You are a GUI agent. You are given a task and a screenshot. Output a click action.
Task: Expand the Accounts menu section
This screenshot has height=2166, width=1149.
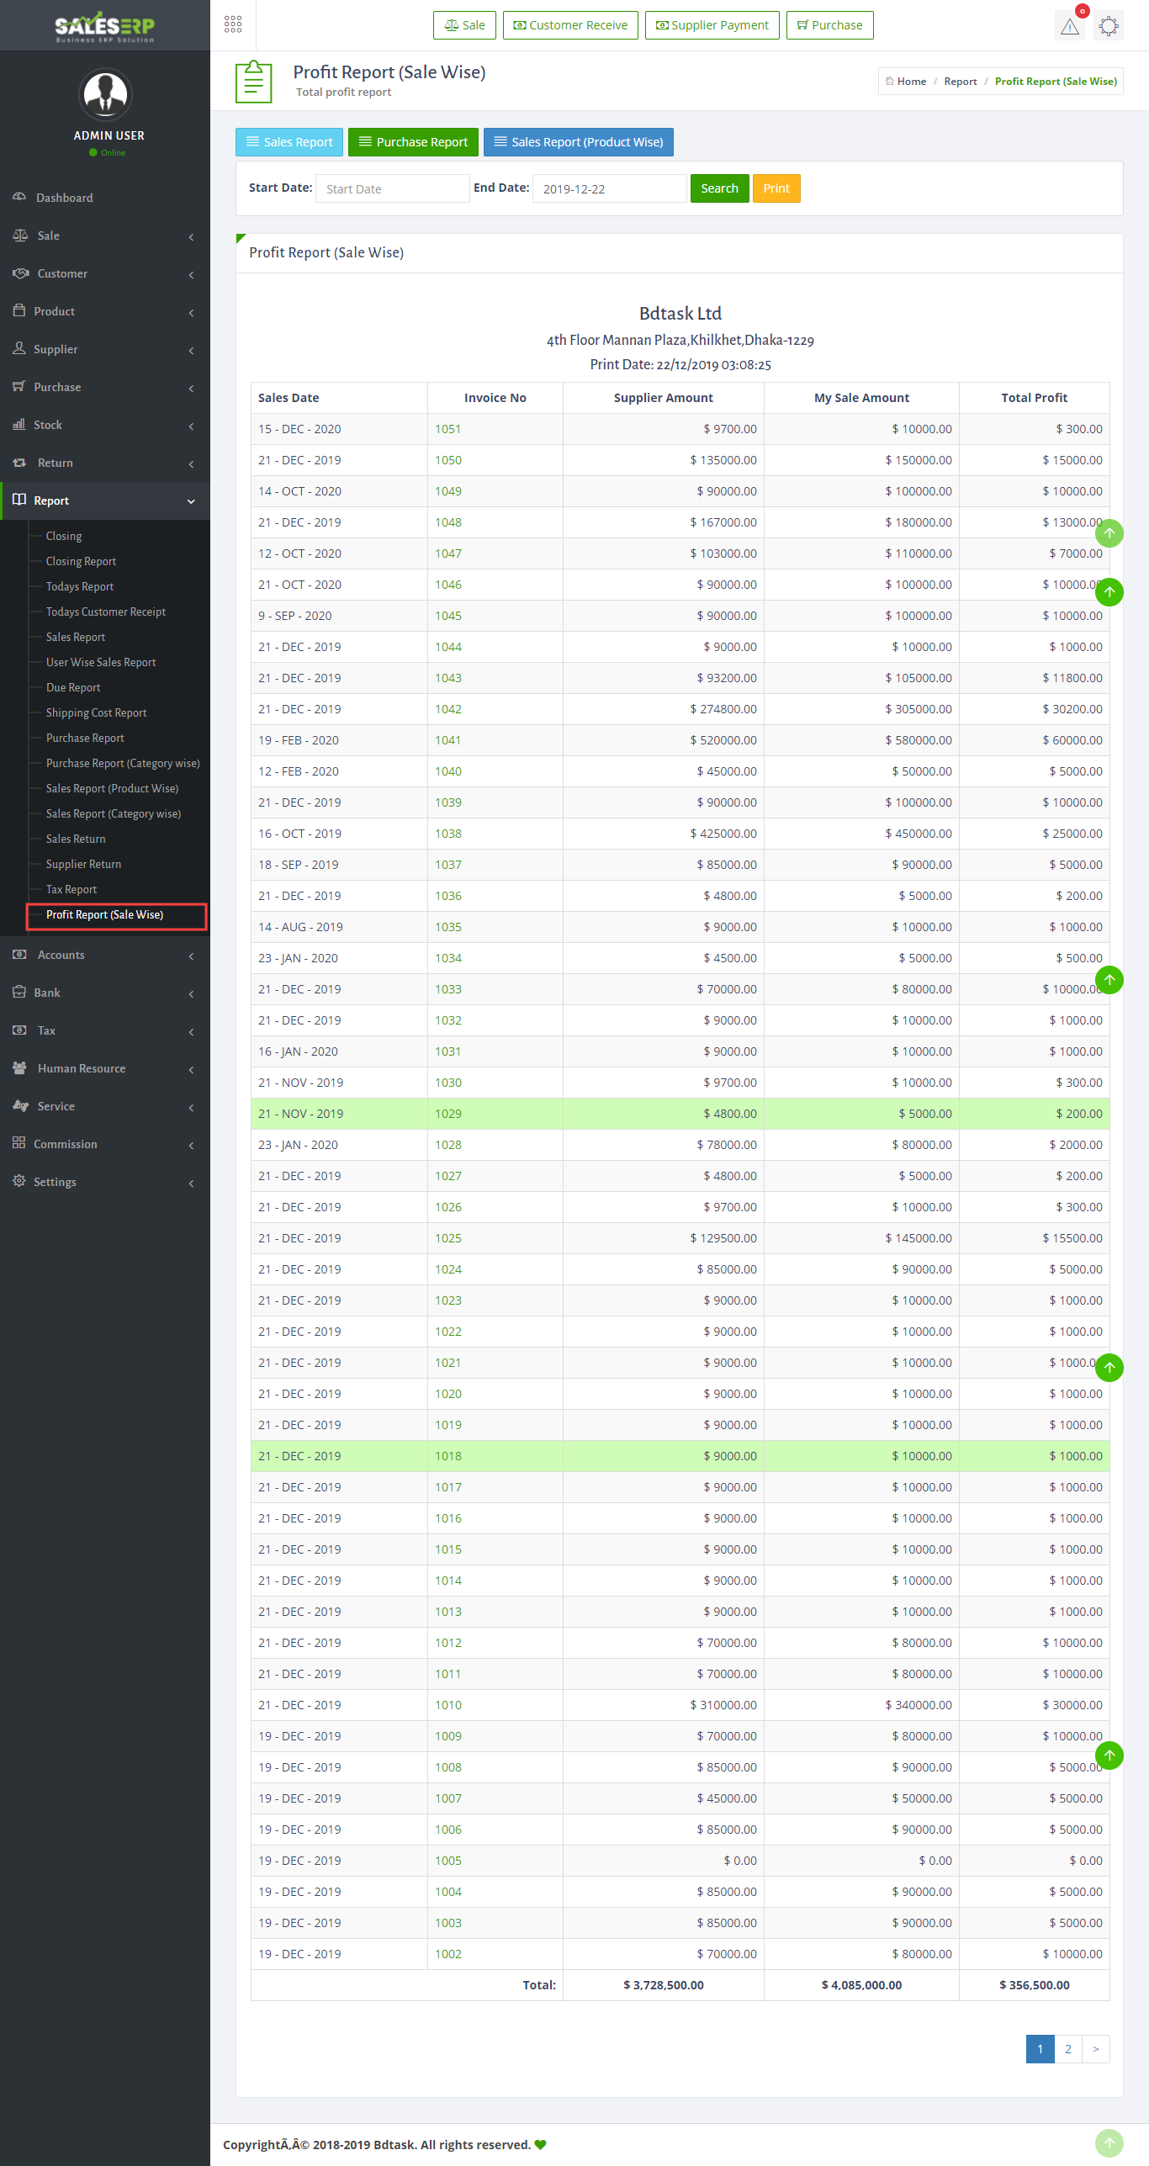105,955
